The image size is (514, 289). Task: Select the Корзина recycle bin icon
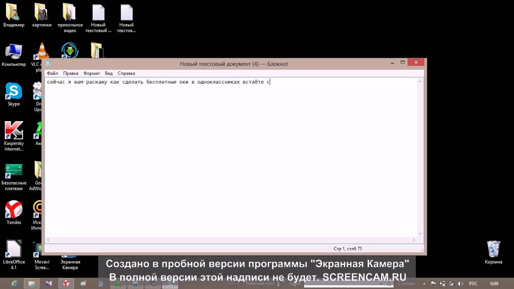pyautogui.click(x=494, y=252)
